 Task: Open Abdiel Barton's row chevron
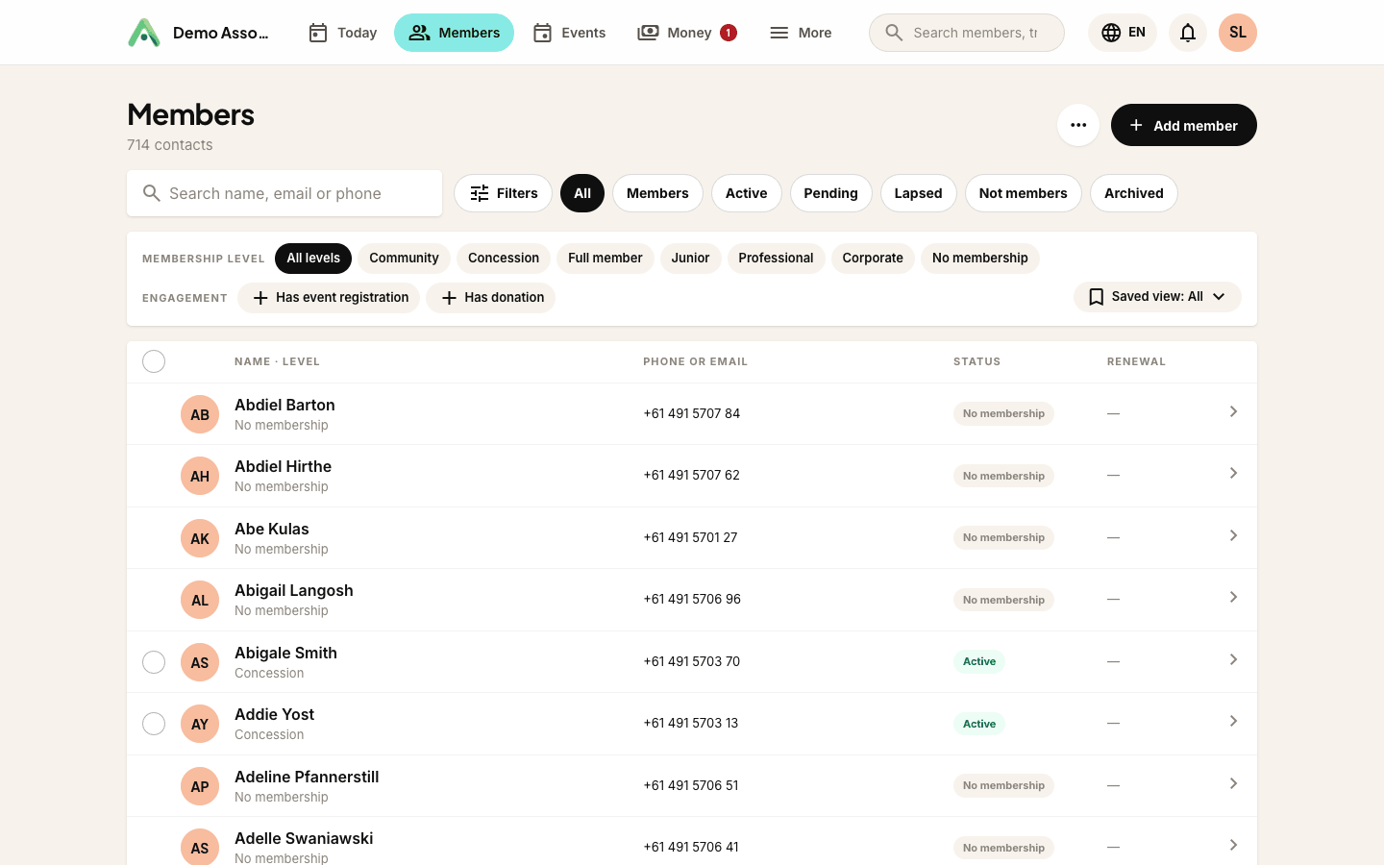tap(1233, 411)
